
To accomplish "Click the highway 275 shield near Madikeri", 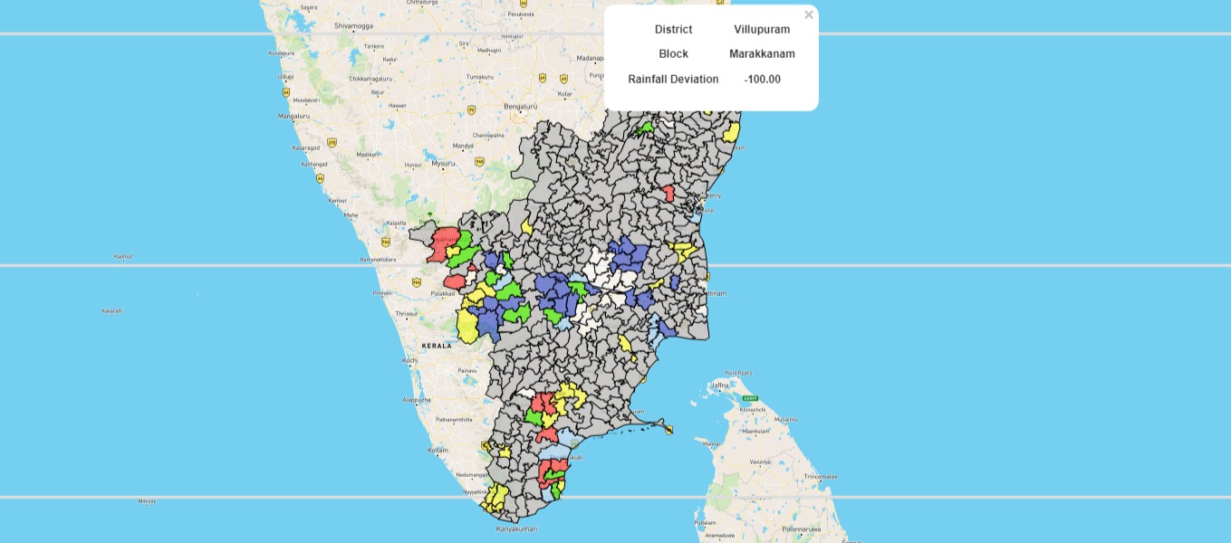I will (332, 142).
